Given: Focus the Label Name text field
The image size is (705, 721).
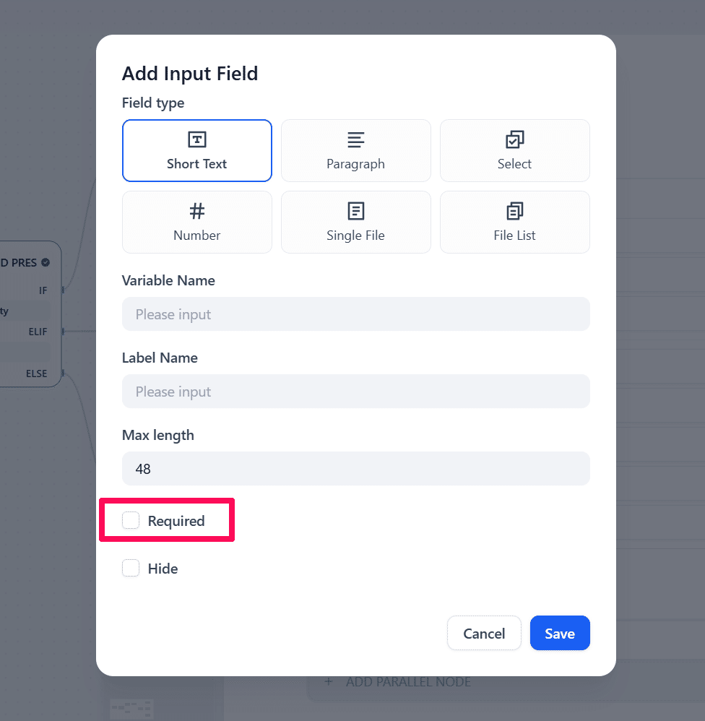Looking at the screenshot, I should tap(355, 392).
